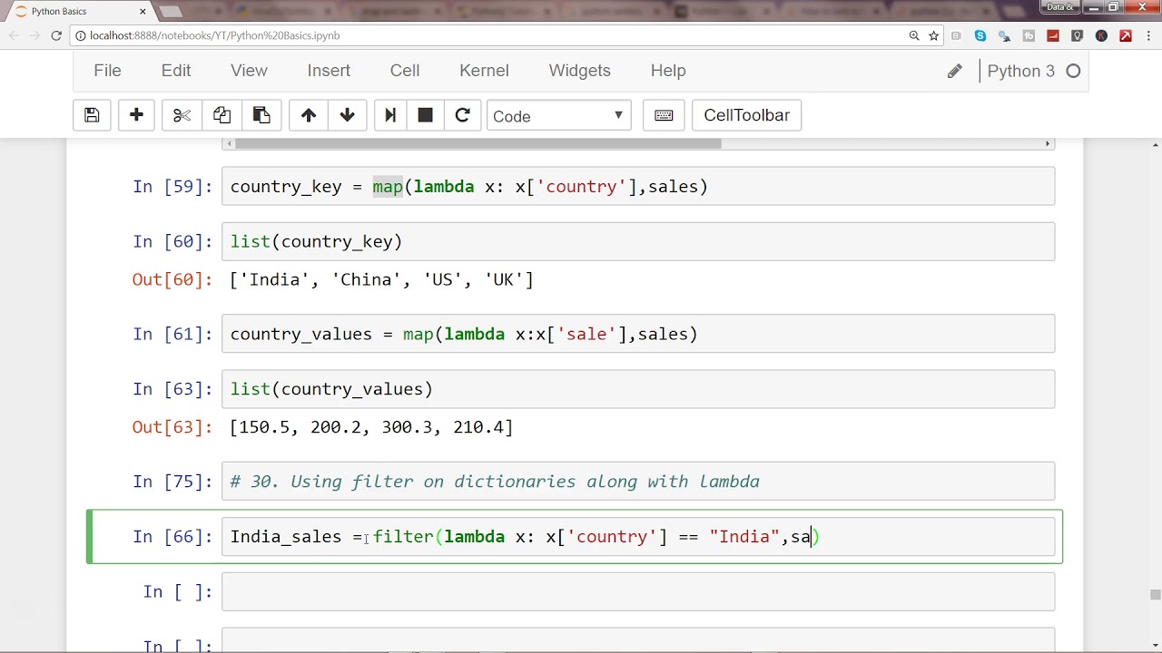Click into cell In [63] list(country_values)
This screenshot has width=1162, height=653.
click(x=638, y=389)
